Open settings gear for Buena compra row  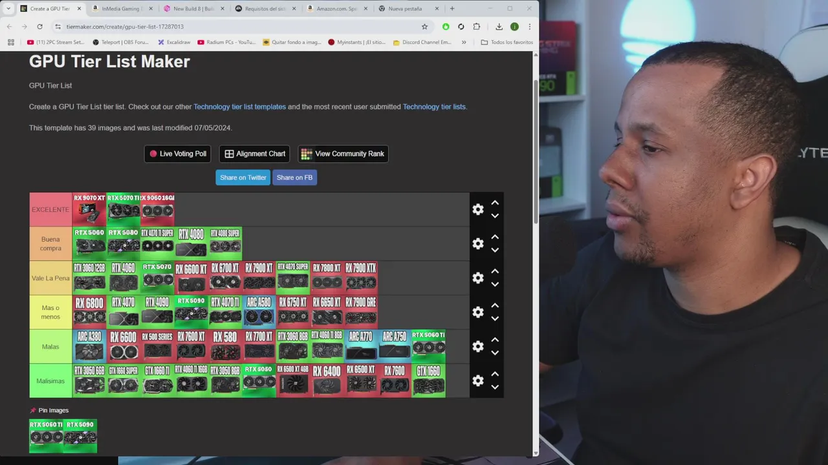tap(478, 243)
